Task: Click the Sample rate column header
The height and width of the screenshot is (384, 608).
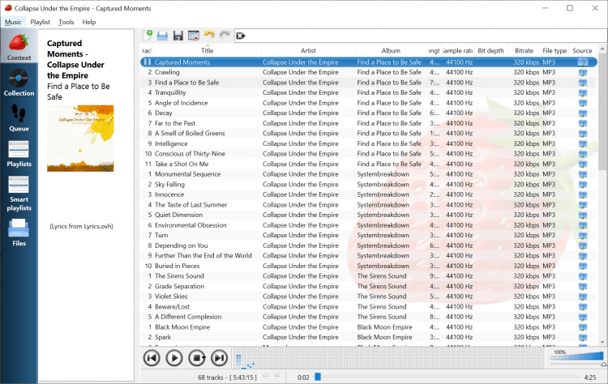Action: (457, 50)
